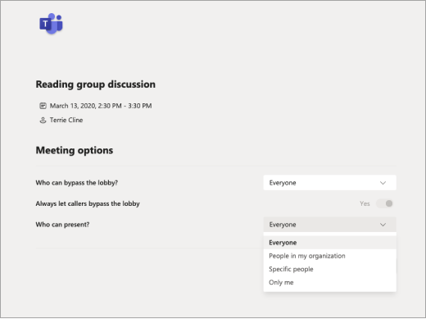Click the 'Always let callers bypass the lobby' label
Screen dimensions: 426x319
click(x=88, y=203)
